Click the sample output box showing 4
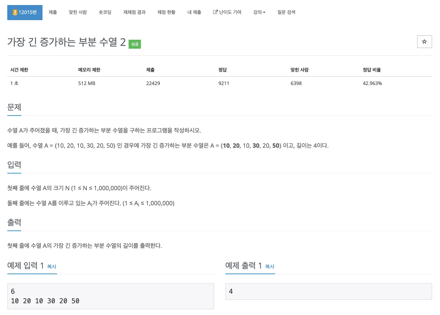 tap(329, 292)
